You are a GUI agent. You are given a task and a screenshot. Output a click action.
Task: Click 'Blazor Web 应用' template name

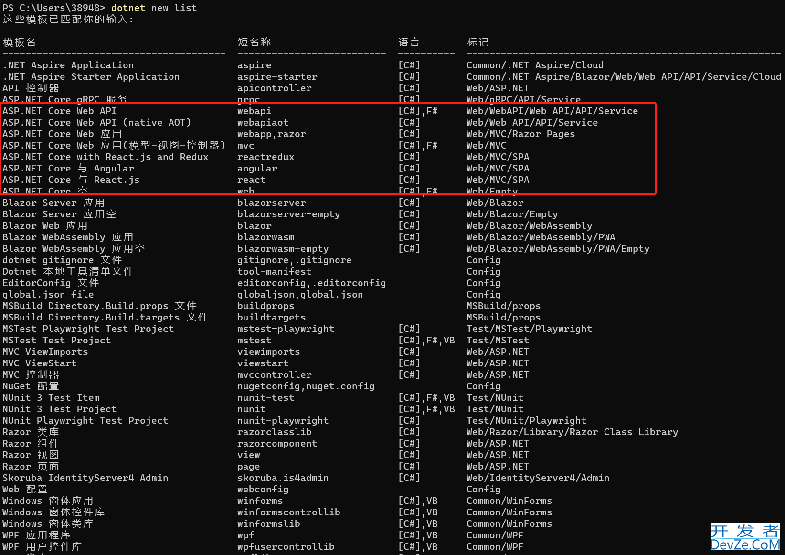pyautogui.click(x=45, y=225)
